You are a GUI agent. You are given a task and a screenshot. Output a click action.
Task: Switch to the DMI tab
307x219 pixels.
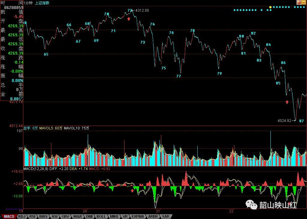(89, 217)
